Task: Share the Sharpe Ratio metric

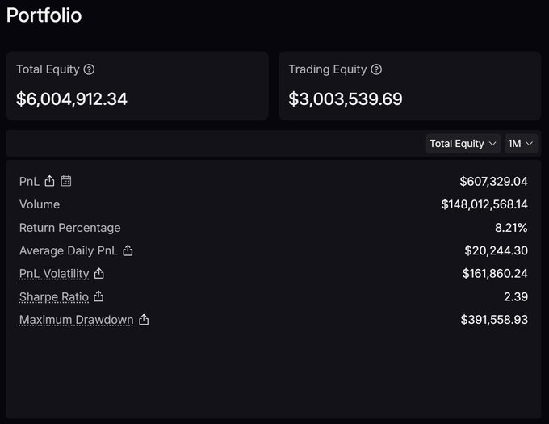Action: tap(98, 296)
